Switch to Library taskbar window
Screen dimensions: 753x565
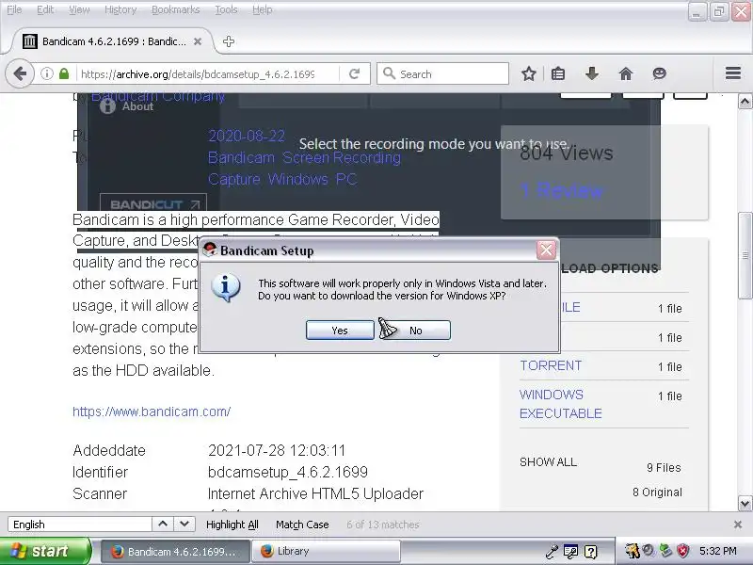tap(326, 552)
